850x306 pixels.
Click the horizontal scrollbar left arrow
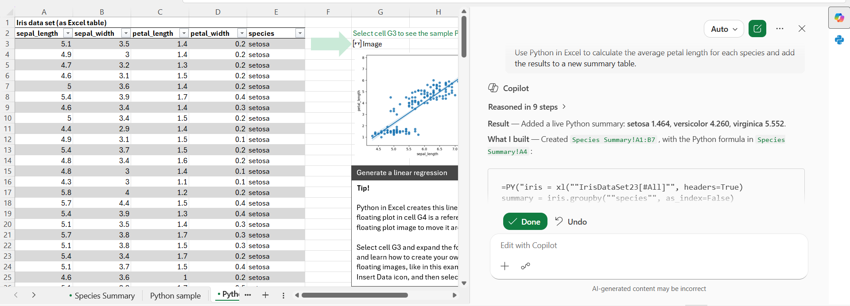pos(296,295)
